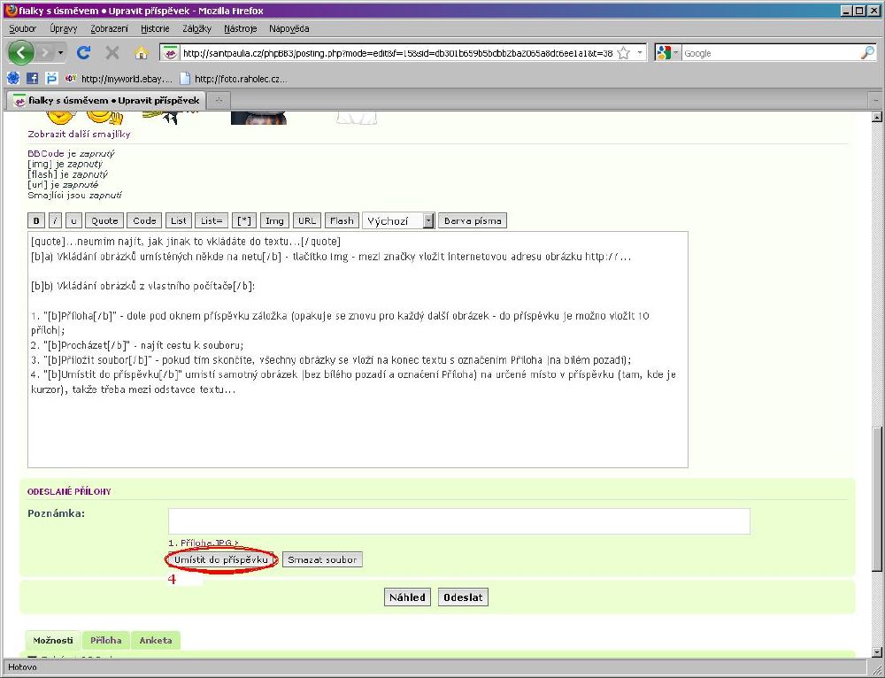Image resolution: width=885 pixels, height=678 pixels.
Task: Click the Umístit do příspěvku button
Action: [221, 559]
